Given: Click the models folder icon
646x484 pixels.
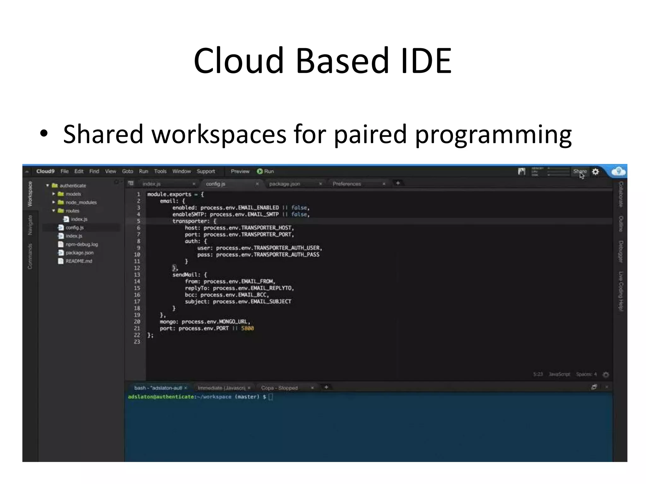Looking at the screenshot, I should [61, 194].
